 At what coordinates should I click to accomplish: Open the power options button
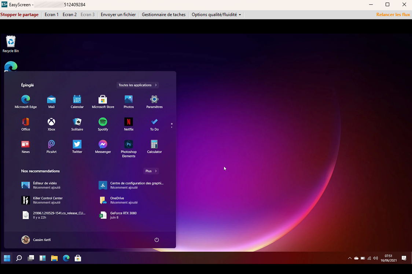pos(157,240)
